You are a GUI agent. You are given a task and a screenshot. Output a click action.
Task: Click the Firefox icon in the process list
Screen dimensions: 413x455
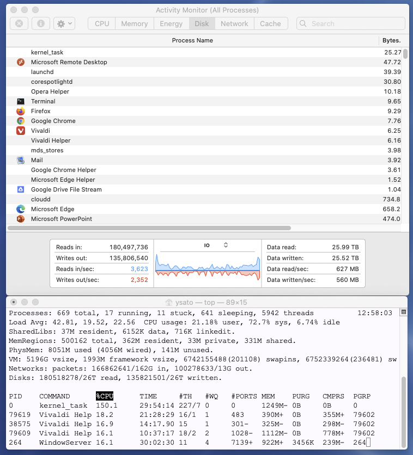[x=21, y=111]
